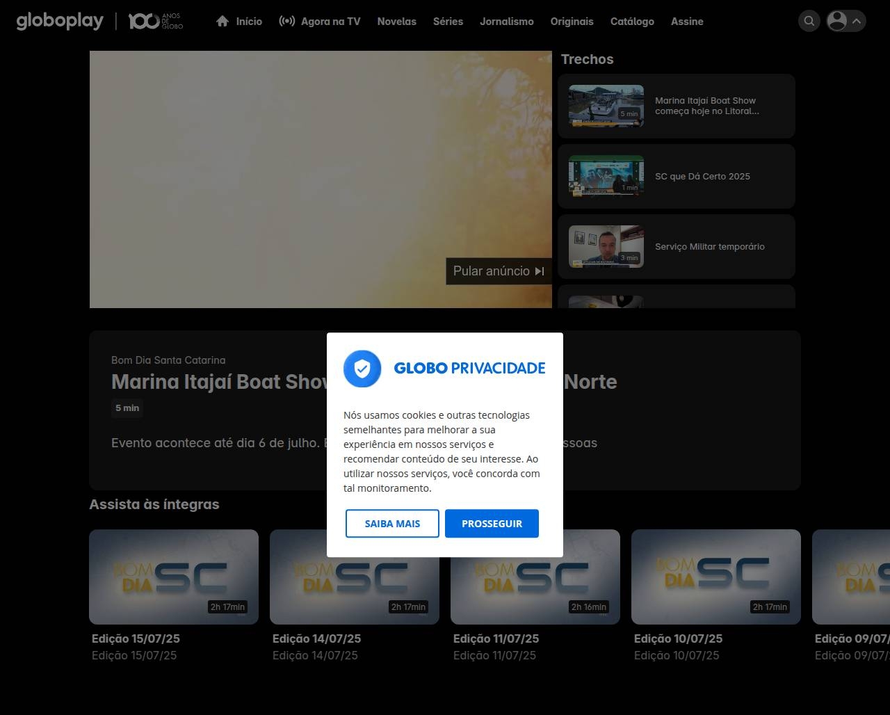Open the Novelas menu
This screenshot has width=890, height=715.
pos(396,22)
